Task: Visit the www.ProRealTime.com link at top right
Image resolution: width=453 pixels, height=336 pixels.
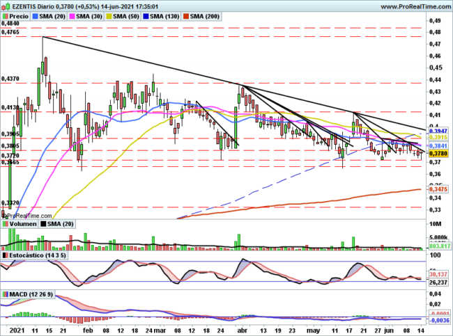Action: (416, 6)
